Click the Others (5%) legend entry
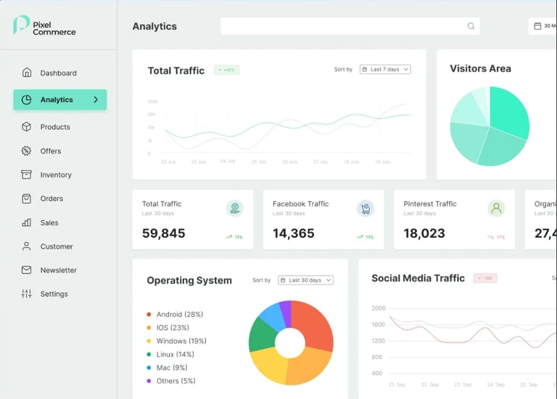Screen dimensions: 557x399 point(171,381)
